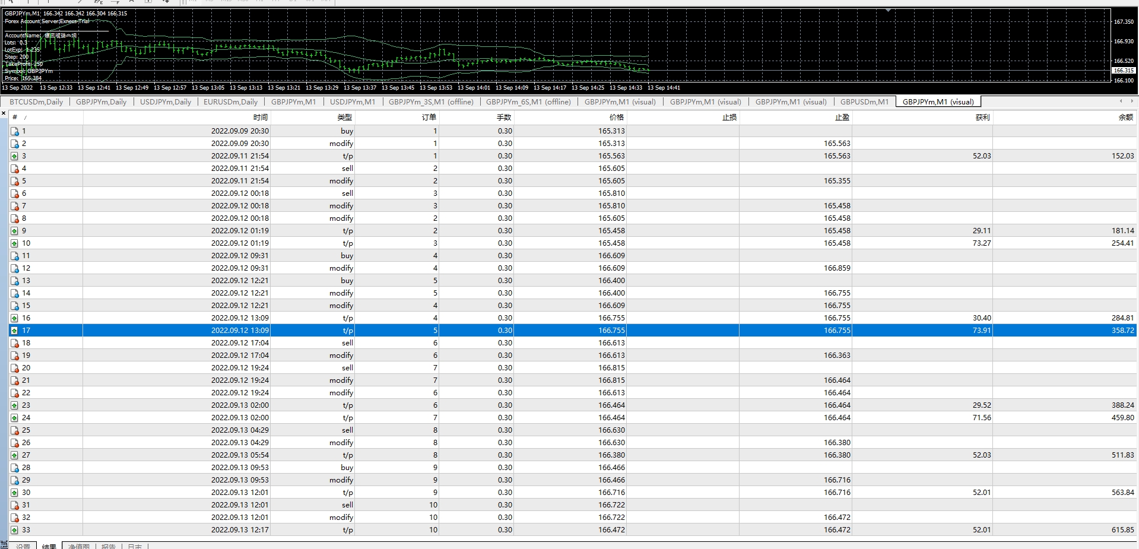This screenshot has height=549, width=1139.
Task: Switch to the 设置 tab
Action: [23, 546]
